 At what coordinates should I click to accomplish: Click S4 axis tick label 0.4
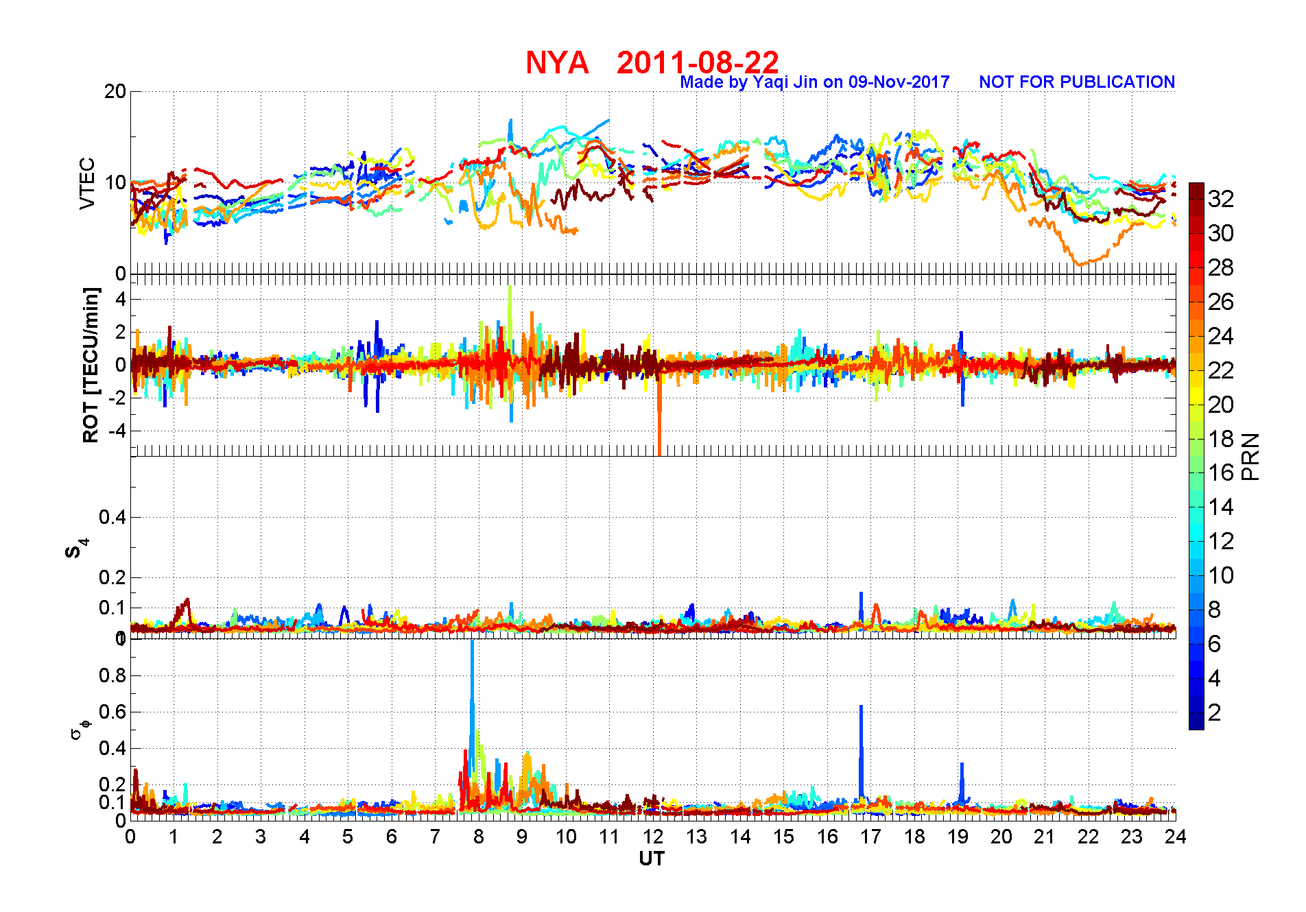(x=113, y=517)
